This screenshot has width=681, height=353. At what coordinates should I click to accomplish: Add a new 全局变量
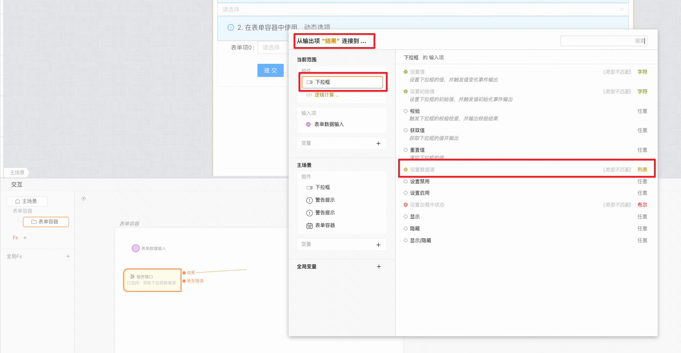click(379, 267)
